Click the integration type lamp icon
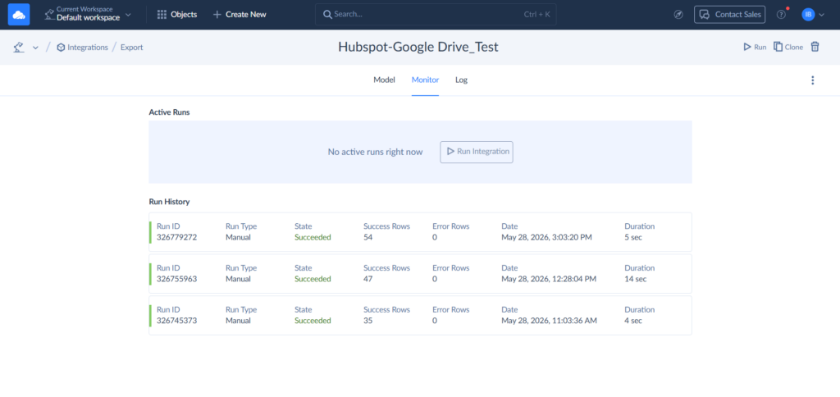Viewport: 840px width, 397px height. click(x=20, y=47)
